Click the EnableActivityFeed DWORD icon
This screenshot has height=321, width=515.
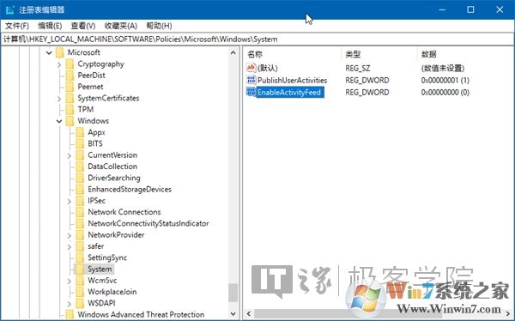(251, 92)
